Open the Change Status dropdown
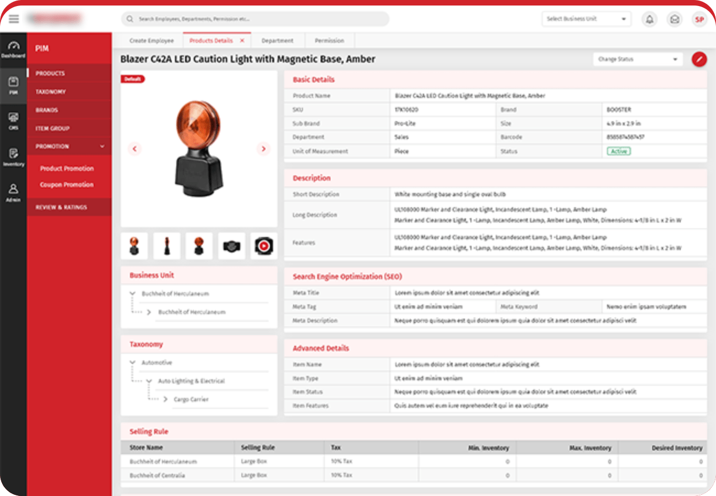716x496 pixels. point(638,60)
